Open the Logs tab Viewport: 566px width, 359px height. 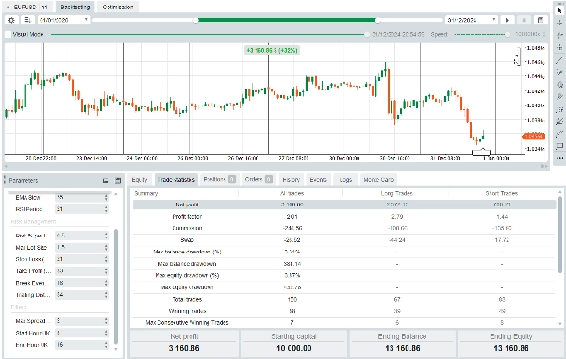tap(345, 179)
